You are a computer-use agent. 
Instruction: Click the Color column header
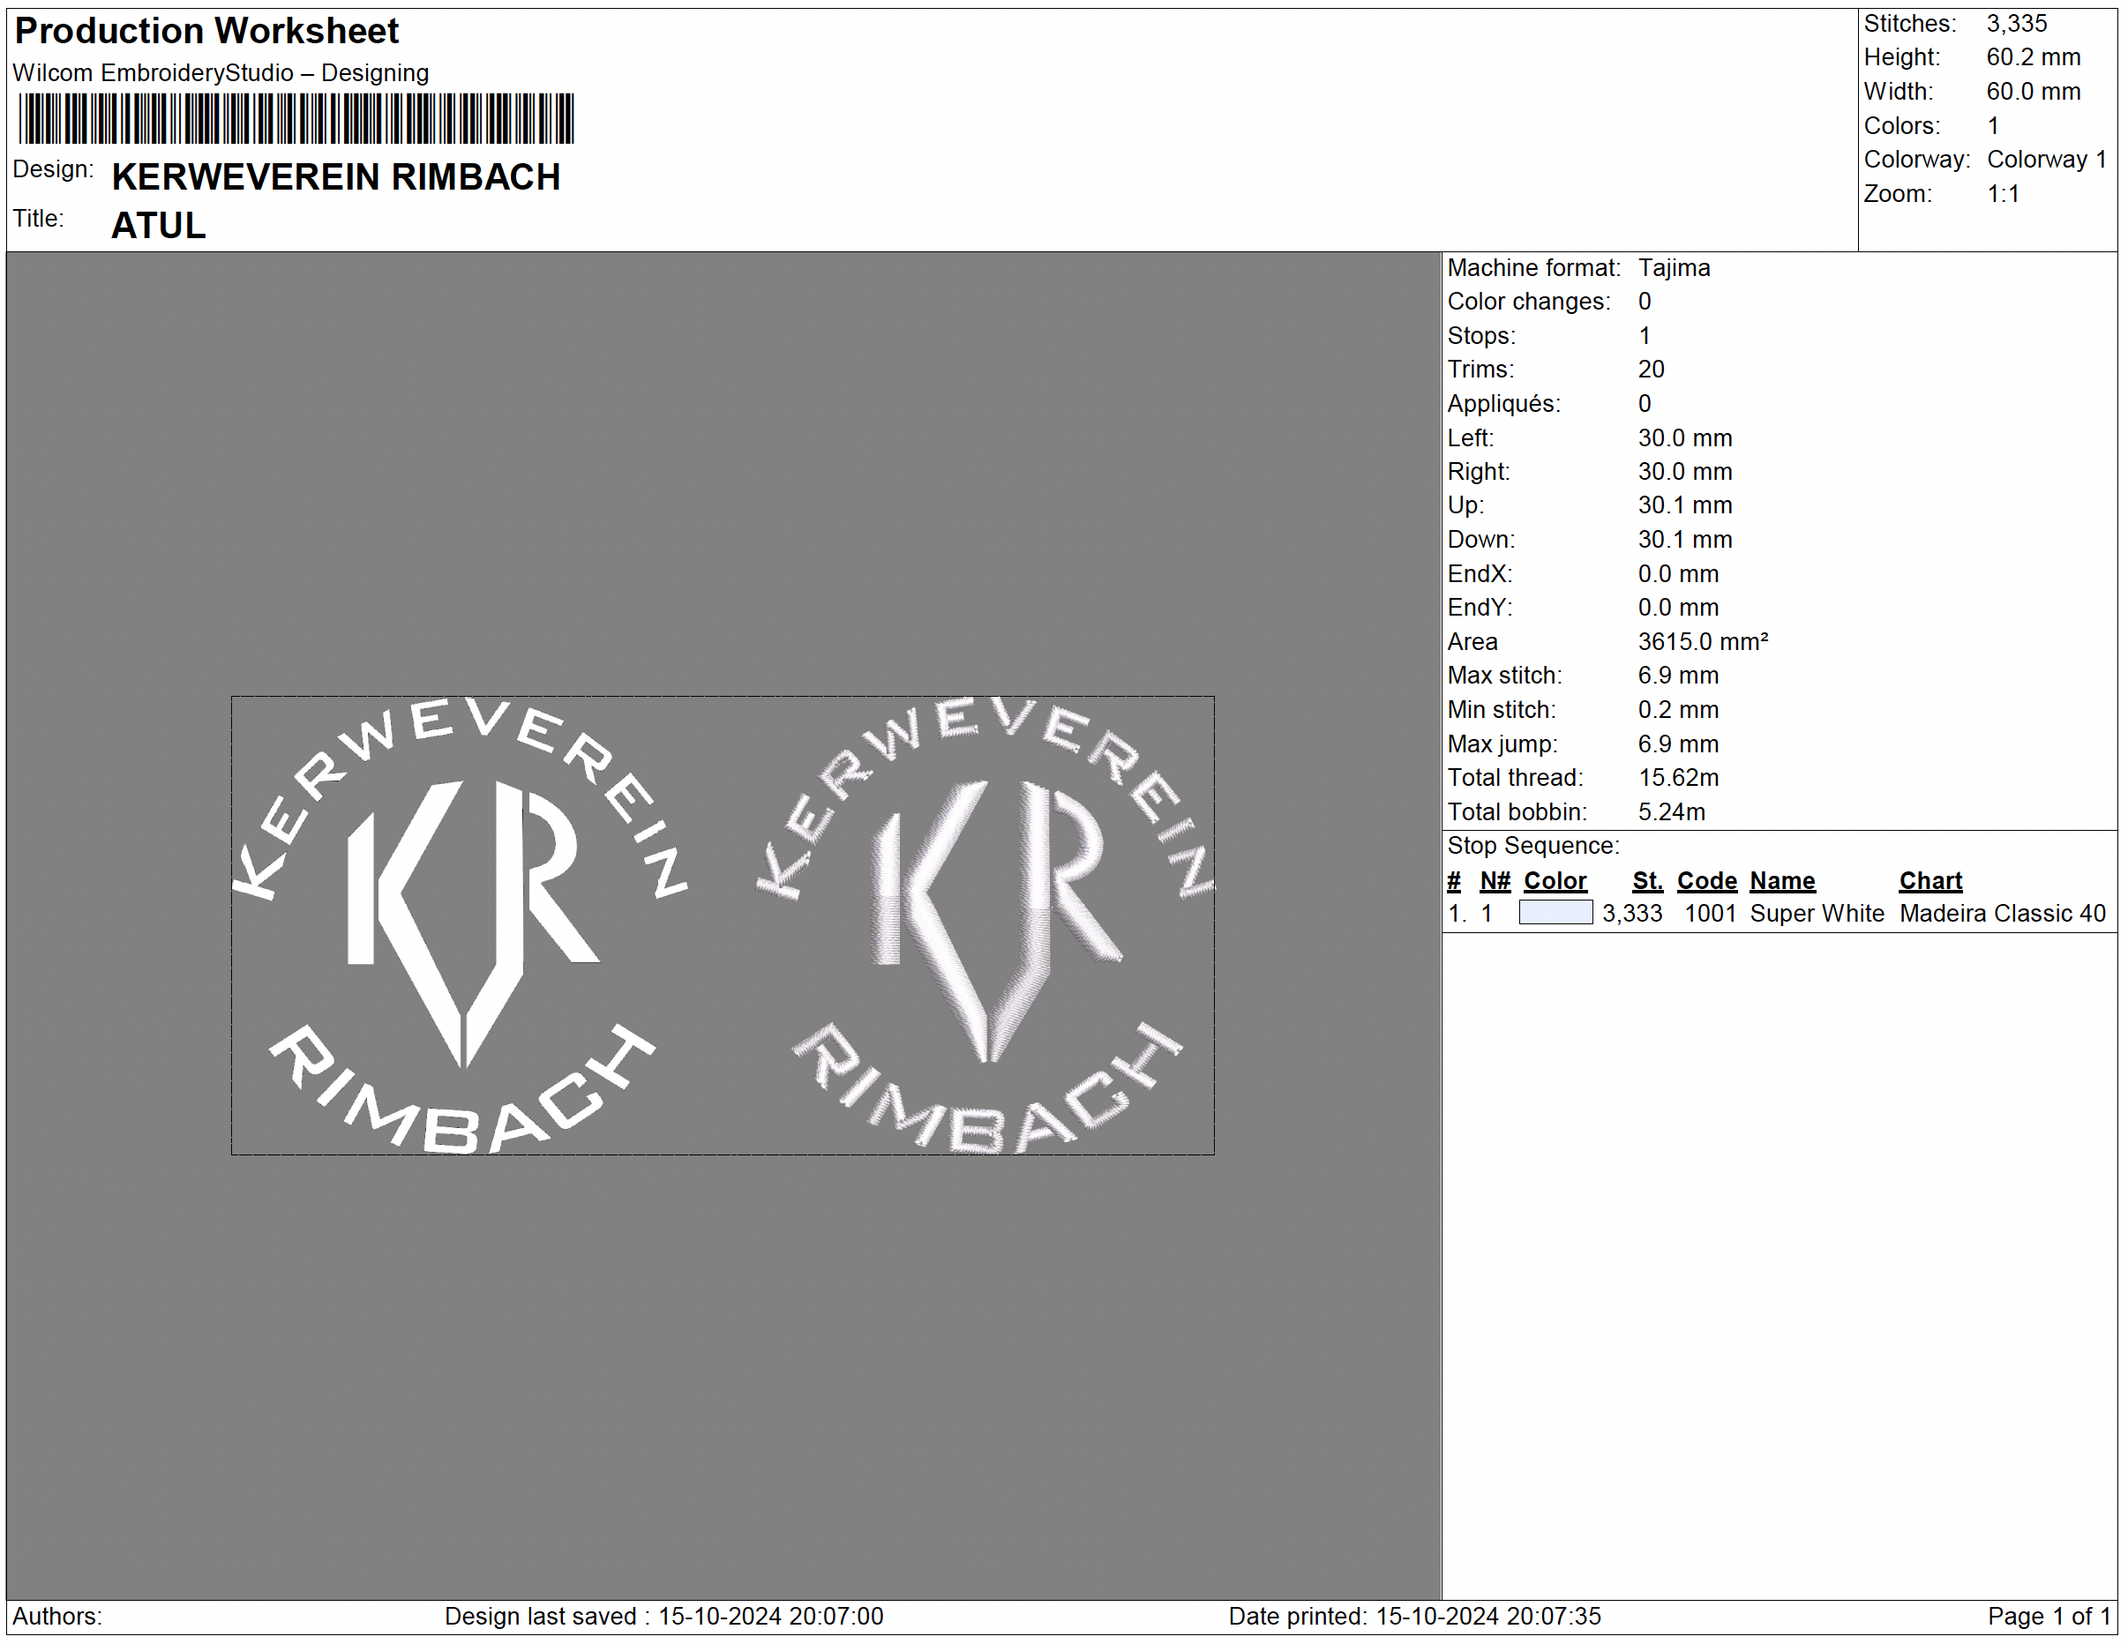tap(1555, 880)
